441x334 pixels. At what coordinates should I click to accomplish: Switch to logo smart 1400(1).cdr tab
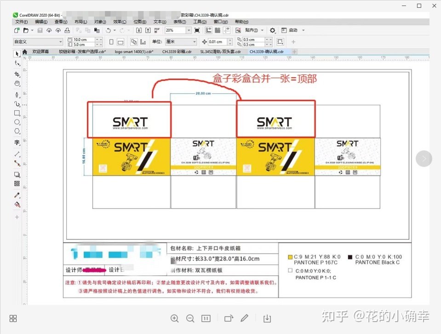pyautogui.click(x=134, y=52)
